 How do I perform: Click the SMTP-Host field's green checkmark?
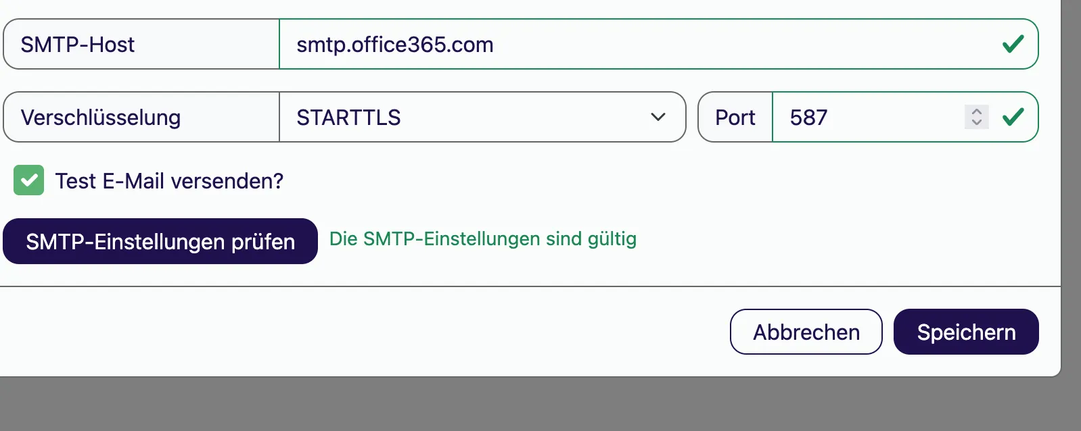[1013, 45]
